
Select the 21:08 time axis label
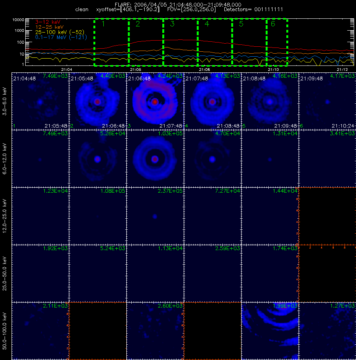click(204, 70)
